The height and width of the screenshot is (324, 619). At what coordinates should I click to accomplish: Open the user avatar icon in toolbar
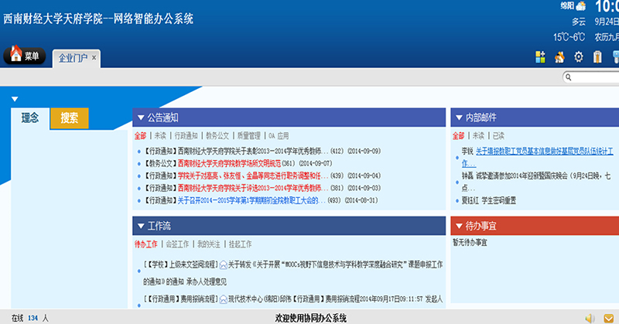click(559, 56)
